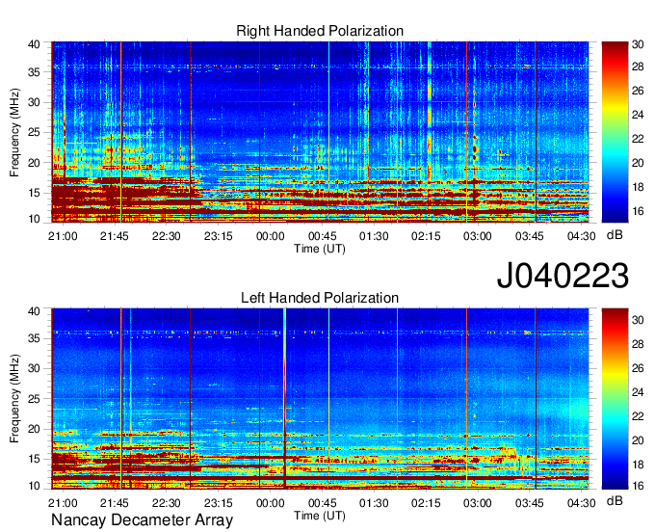Click the 10 MHz tick on bottom frequency axis

[x=34, y=486]
